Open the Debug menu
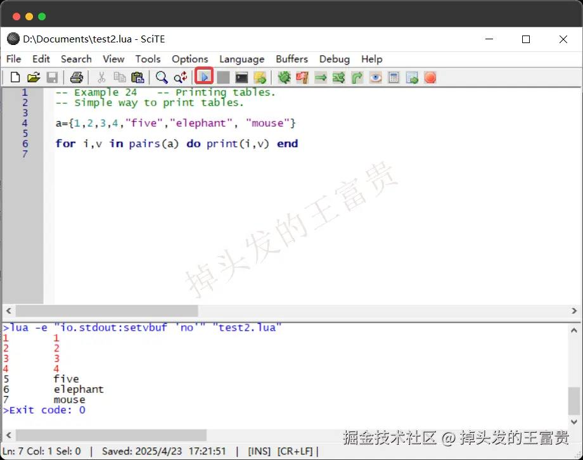The width and height of the screenshot is (583, 460). [335, 59]
